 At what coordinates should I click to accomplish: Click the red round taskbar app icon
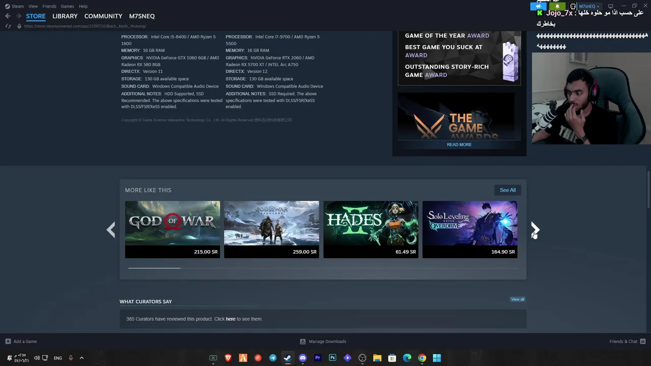click(x=258, y=358)
